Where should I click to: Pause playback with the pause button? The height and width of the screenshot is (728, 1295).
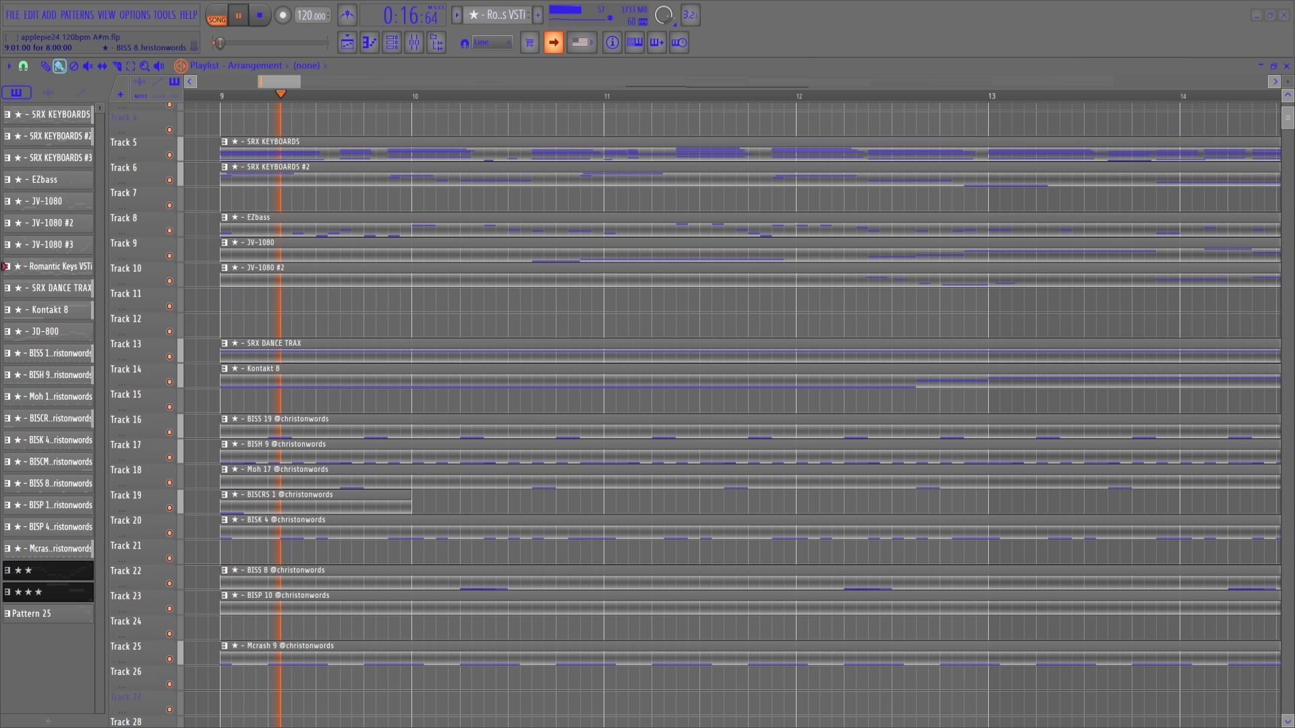(x=238, y=16)
